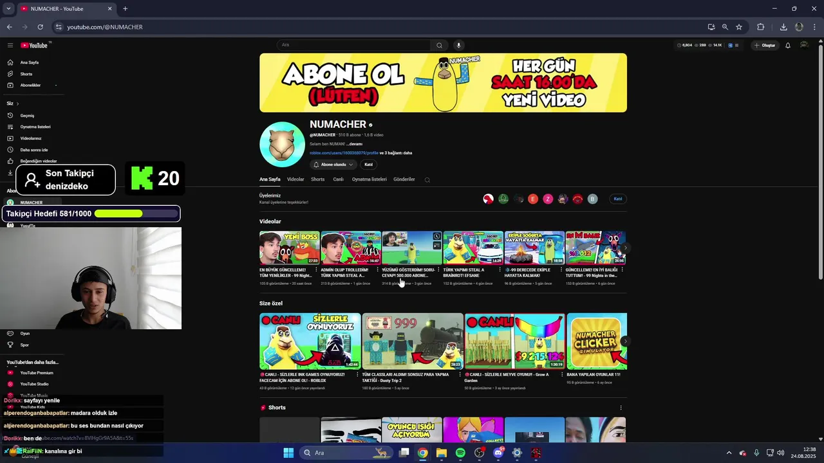Click the YouTube search input field
The height and width of the screenshot is (463, 824).
click(354, 45)
